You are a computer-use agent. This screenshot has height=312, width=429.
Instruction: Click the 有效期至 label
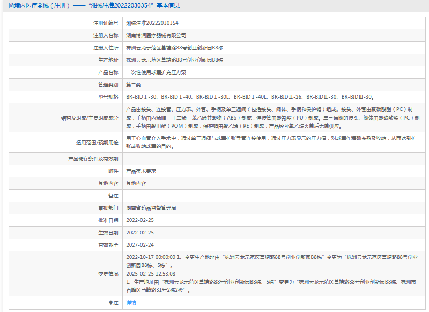tap(108, 245)
